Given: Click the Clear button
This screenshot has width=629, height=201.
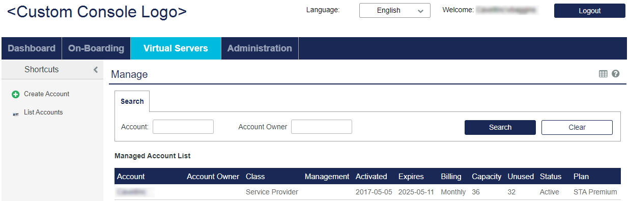Looking at the screenshot, I should [577, 127].
